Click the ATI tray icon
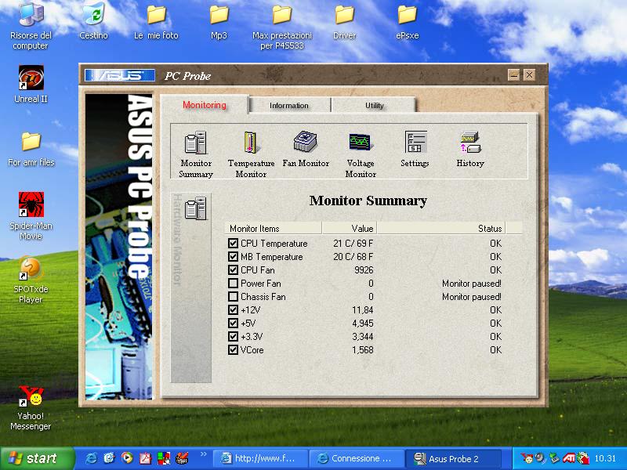The height and width of the screenshot is (470, 627). [569, 458]
